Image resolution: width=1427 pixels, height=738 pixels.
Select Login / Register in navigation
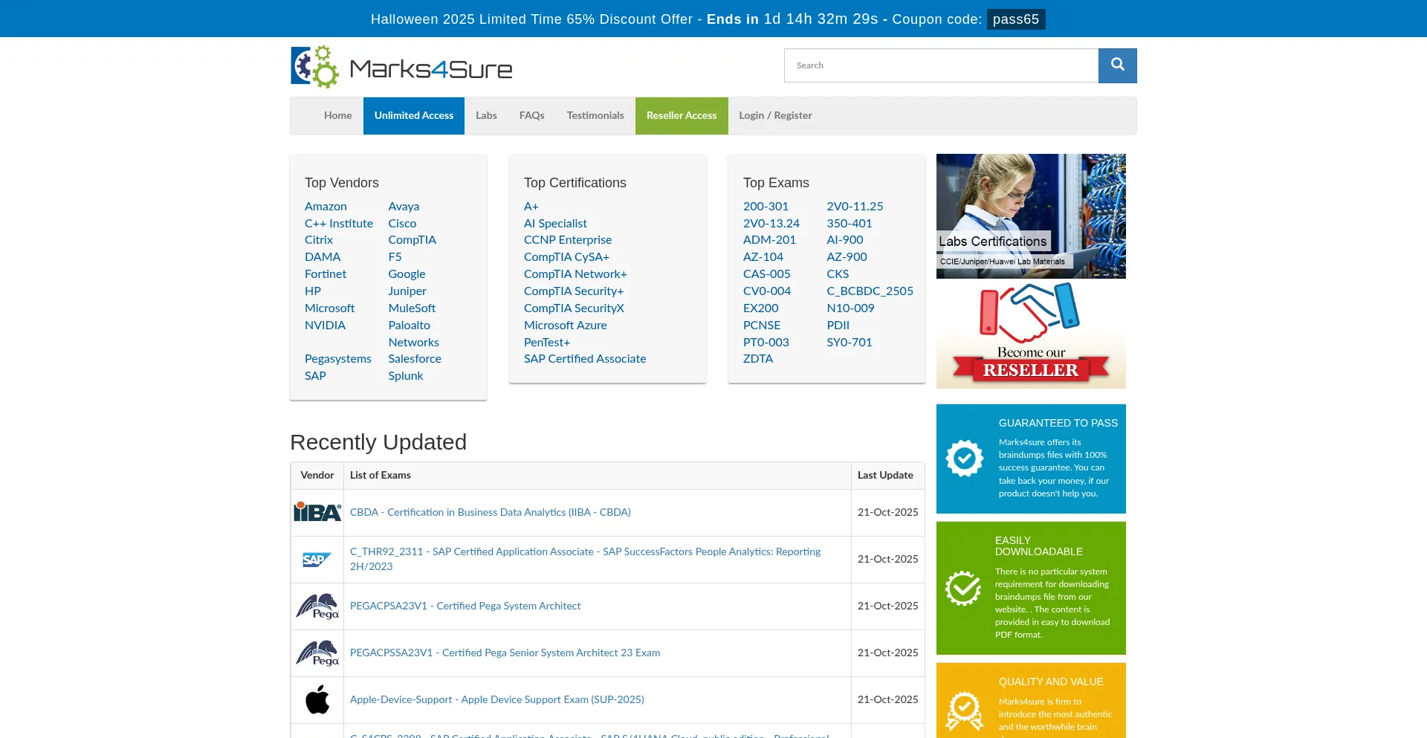[774, 116]
